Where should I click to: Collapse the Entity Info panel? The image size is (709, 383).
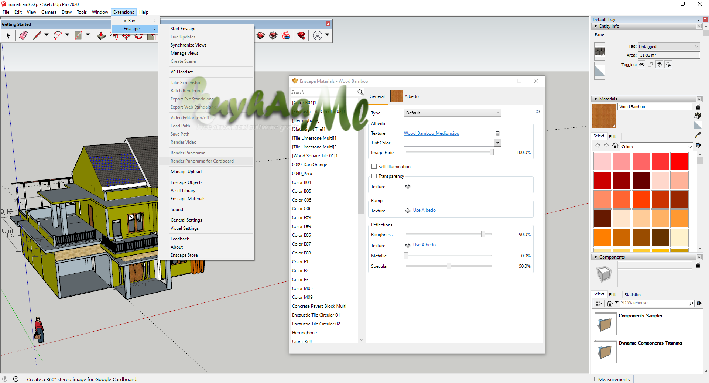596,26
